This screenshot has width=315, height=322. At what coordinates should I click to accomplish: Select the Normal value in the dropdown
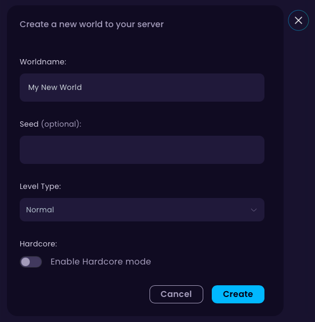pyautogui.click(x=40, y=210)
